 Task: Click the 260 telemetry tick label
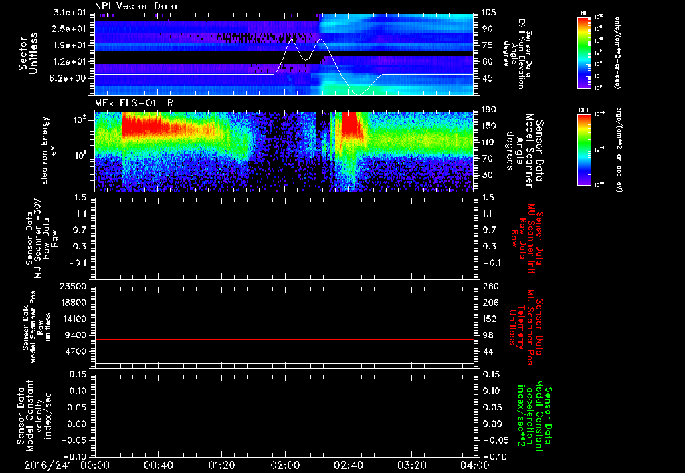pos(490,286)
